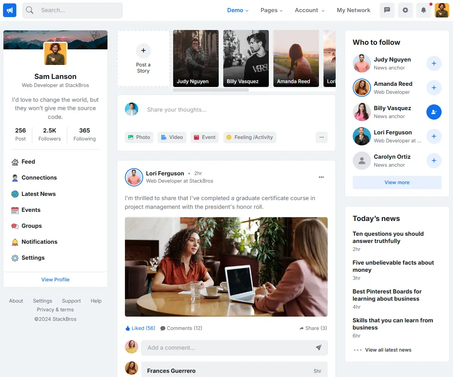The width and height of the screenshot is (453, 377).
Task: Add a Photo to the post
Action: (x=139, y=137)
